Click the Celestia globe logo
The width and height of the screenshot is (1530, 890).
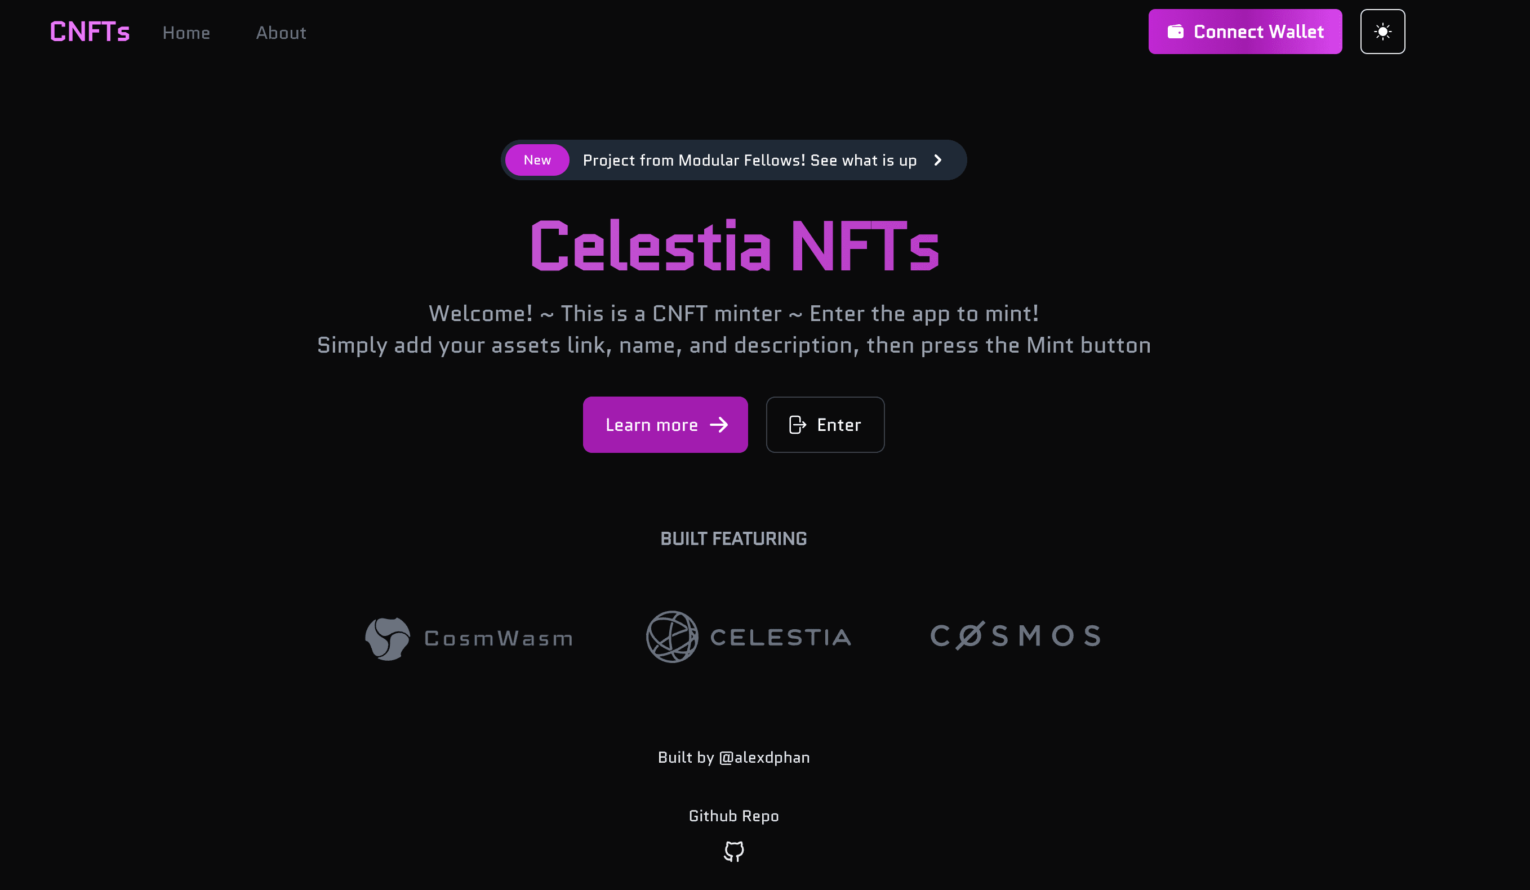coord(672,637)
